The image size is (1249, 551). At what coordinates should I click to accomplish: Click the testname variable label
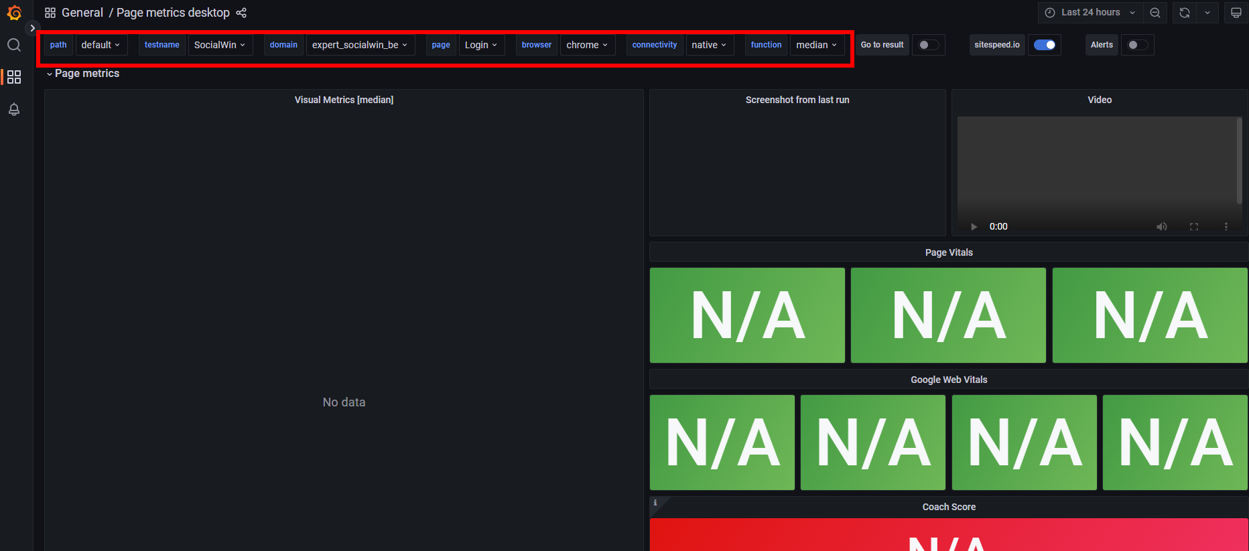[x=162, y=45]
